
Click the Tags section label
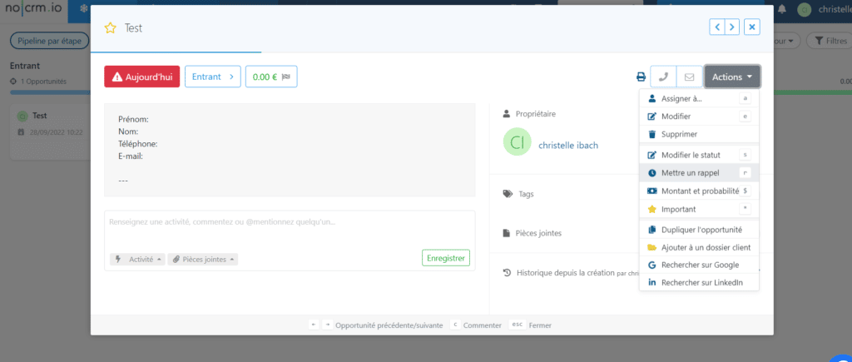[526, 194]
